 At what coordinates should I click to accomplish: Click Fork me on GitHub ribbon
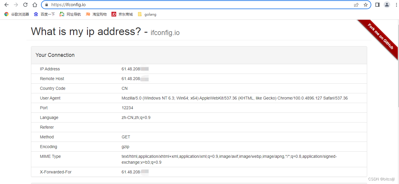click(380, 36)
